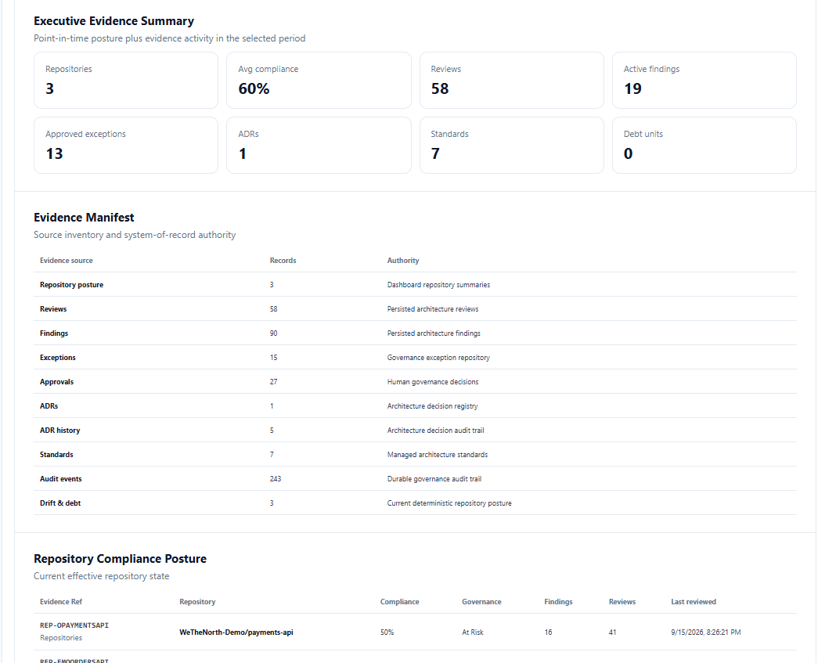Select the Repositories summary card
The height and width of the screenshot is (663, 825).
coord(126,80)
